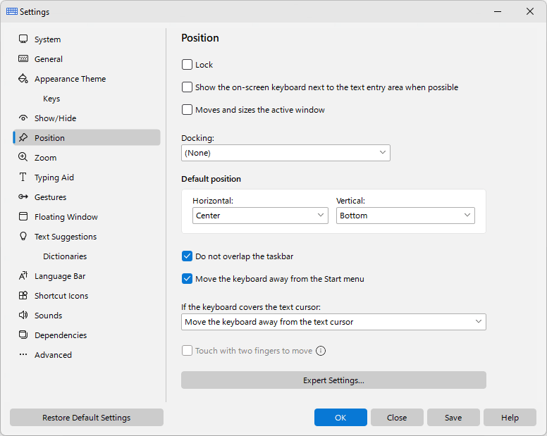This screenshot has width=547, height=436.
Task: Click the Dependencies stacked icon
Action: 23,335
